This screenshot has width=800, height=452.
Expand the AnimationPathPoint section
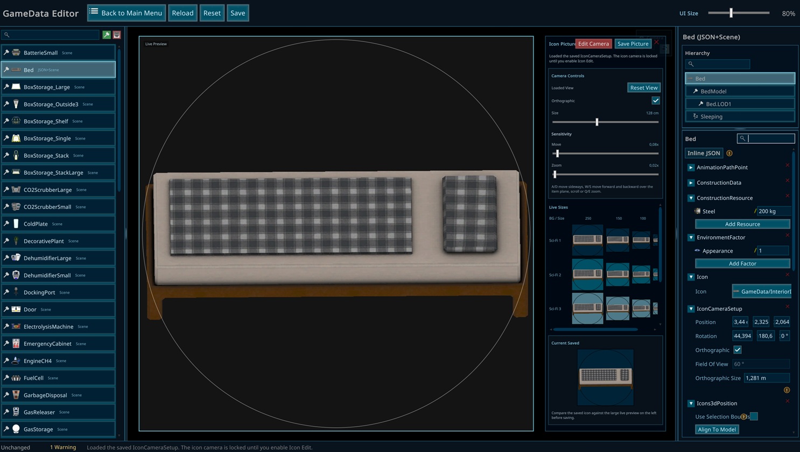[x=691, y=168]
